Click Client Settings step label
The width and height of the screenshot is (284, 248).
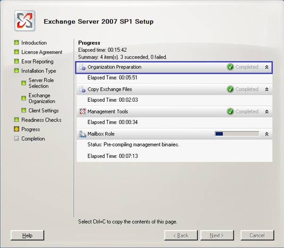click(44, 110)
